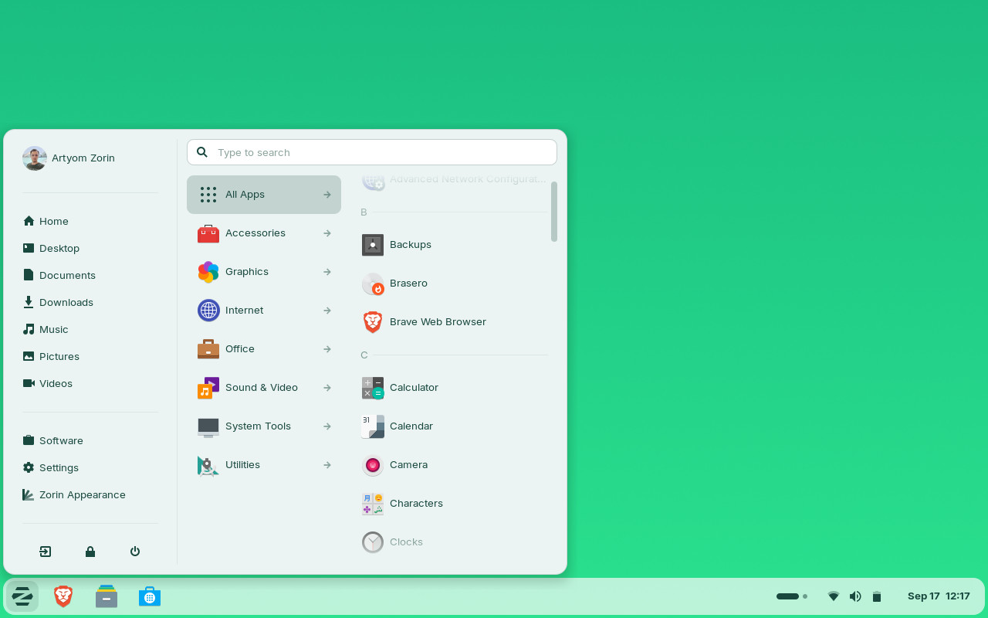Open the Software center from the sidebar
The image size is (988, 618).
coord(61,440)
